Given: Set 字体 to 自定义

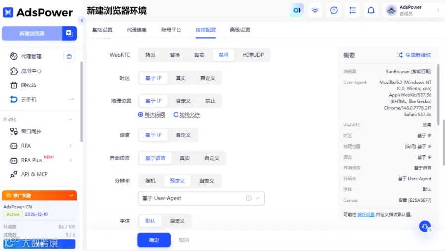Looking at the screenshot, I should pyautogui.click(x=178, y=221).
